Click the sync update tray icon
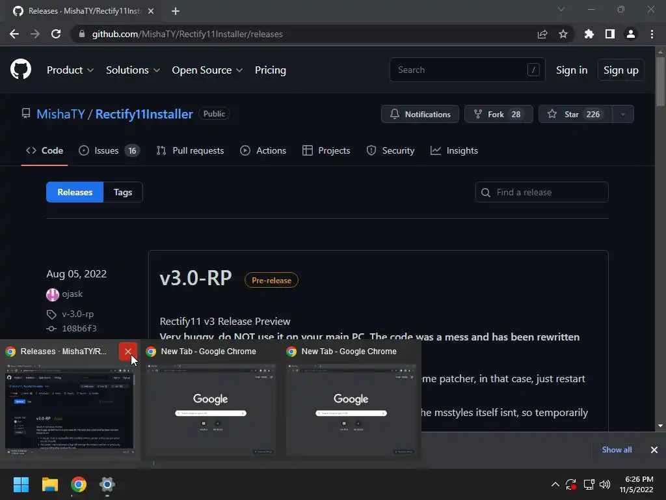 tap(571, 484)
